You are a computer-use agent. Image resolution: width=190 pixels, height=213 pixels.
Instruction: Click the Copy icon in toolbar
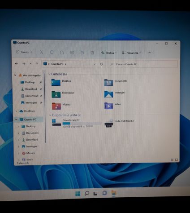(x=52, y=52)
